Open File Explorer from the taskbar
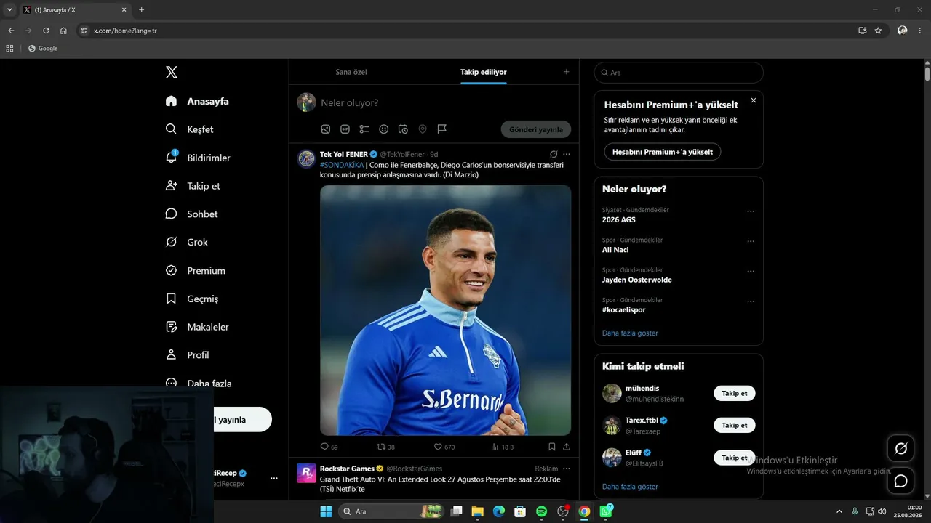Screen dimensions: 931x523 coord(477,511)
